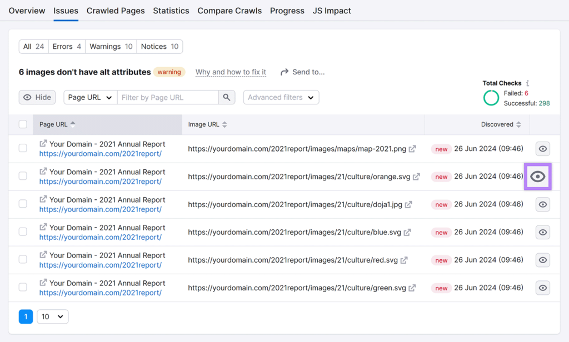Filter by Errors 4

click(x=67, y=47)
